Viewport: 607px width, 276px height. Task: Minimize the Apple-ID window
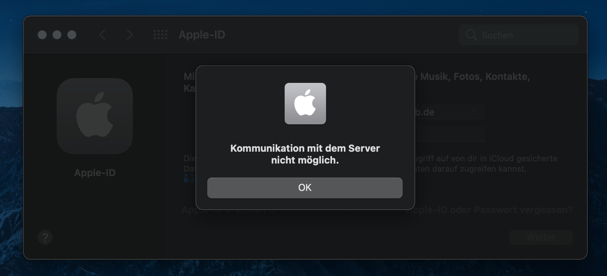click(57, 35)
